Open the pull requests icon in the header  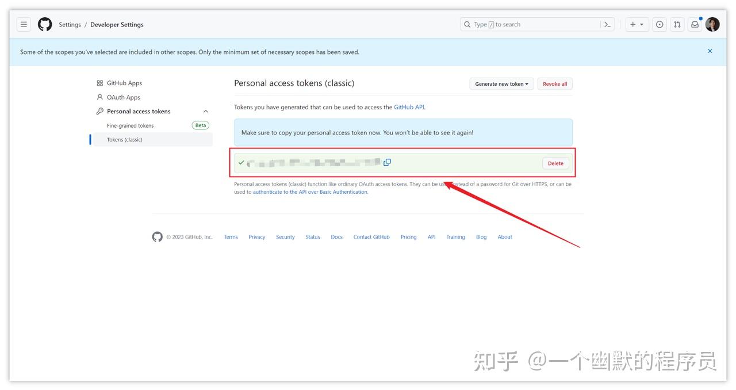[x=677, y=24]
